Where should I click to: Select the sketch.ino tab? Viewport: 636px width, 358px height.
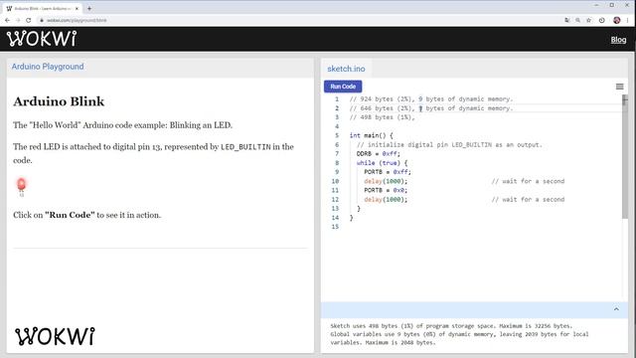point(346,69)
